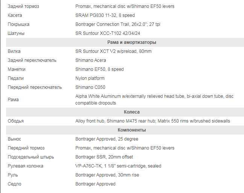Click the 'Шатуны' row label

pyautogui.click(x=16, y=33)
